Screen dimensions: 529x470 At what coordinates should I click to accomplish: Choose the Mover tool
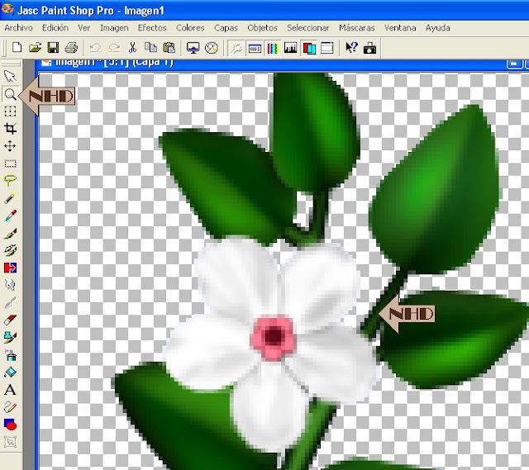coord(10,146)
